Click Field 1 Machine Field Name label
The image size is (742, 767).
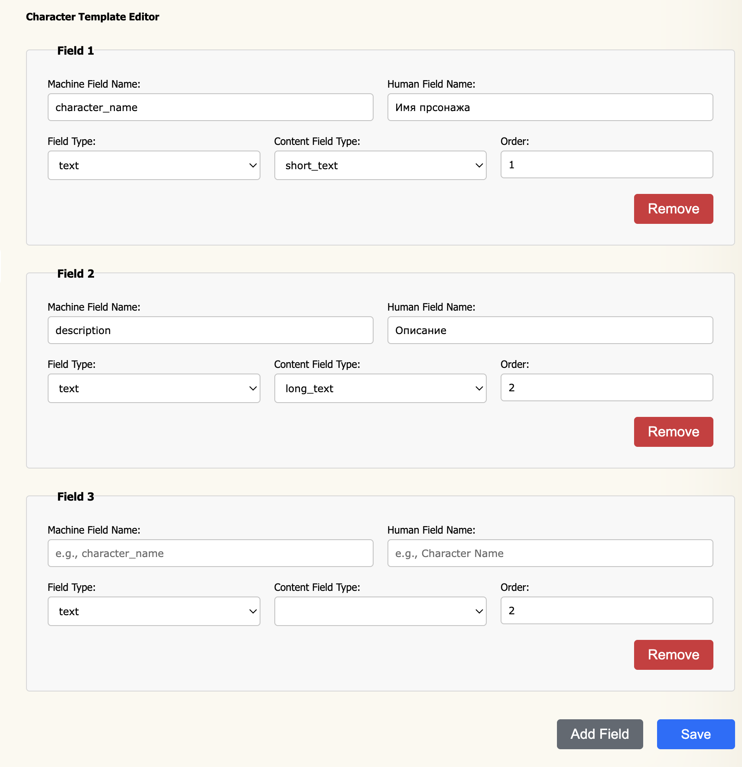(94, 84)
